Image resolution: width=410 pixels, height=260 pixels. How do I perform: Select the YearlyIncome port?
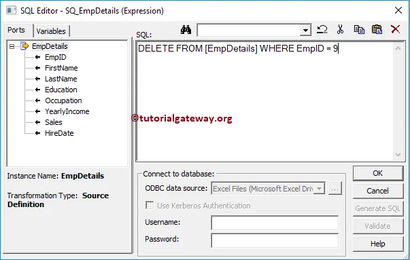point(67,111)
